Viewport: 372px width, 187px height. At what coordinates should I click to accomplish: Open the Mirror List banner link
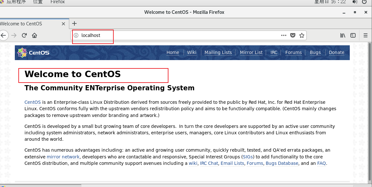[x=251, y=53]
